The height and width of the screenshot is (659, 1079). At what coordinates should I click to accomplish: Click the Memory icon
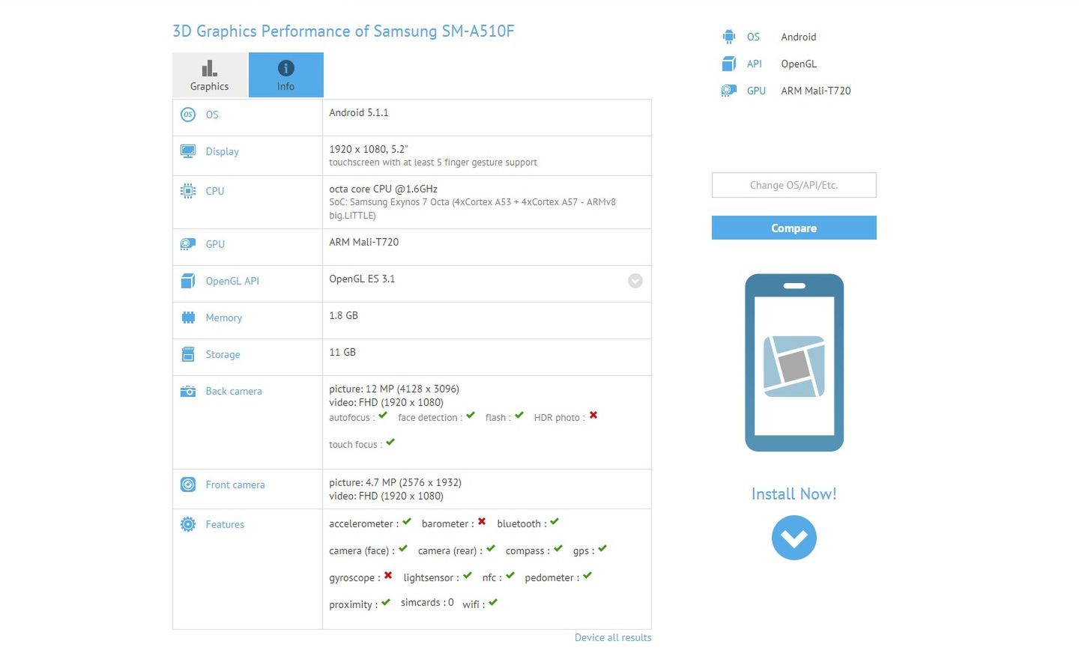(188, 318)
